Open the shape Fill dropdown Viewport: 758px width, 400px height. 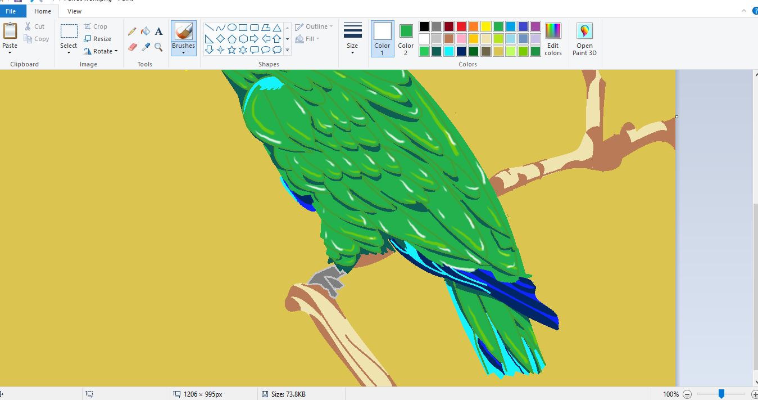pyautogui.click(x=307, y=39)
